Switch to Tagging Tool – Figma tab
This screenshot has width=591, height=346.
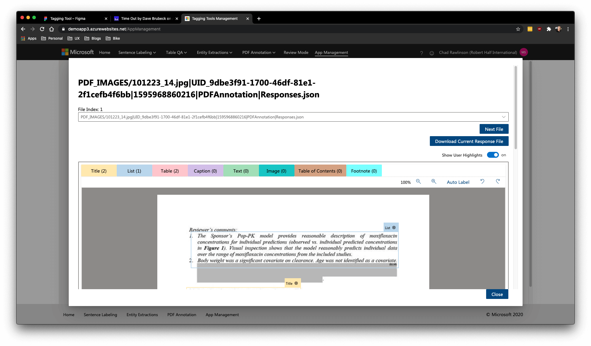coord(68,18)
